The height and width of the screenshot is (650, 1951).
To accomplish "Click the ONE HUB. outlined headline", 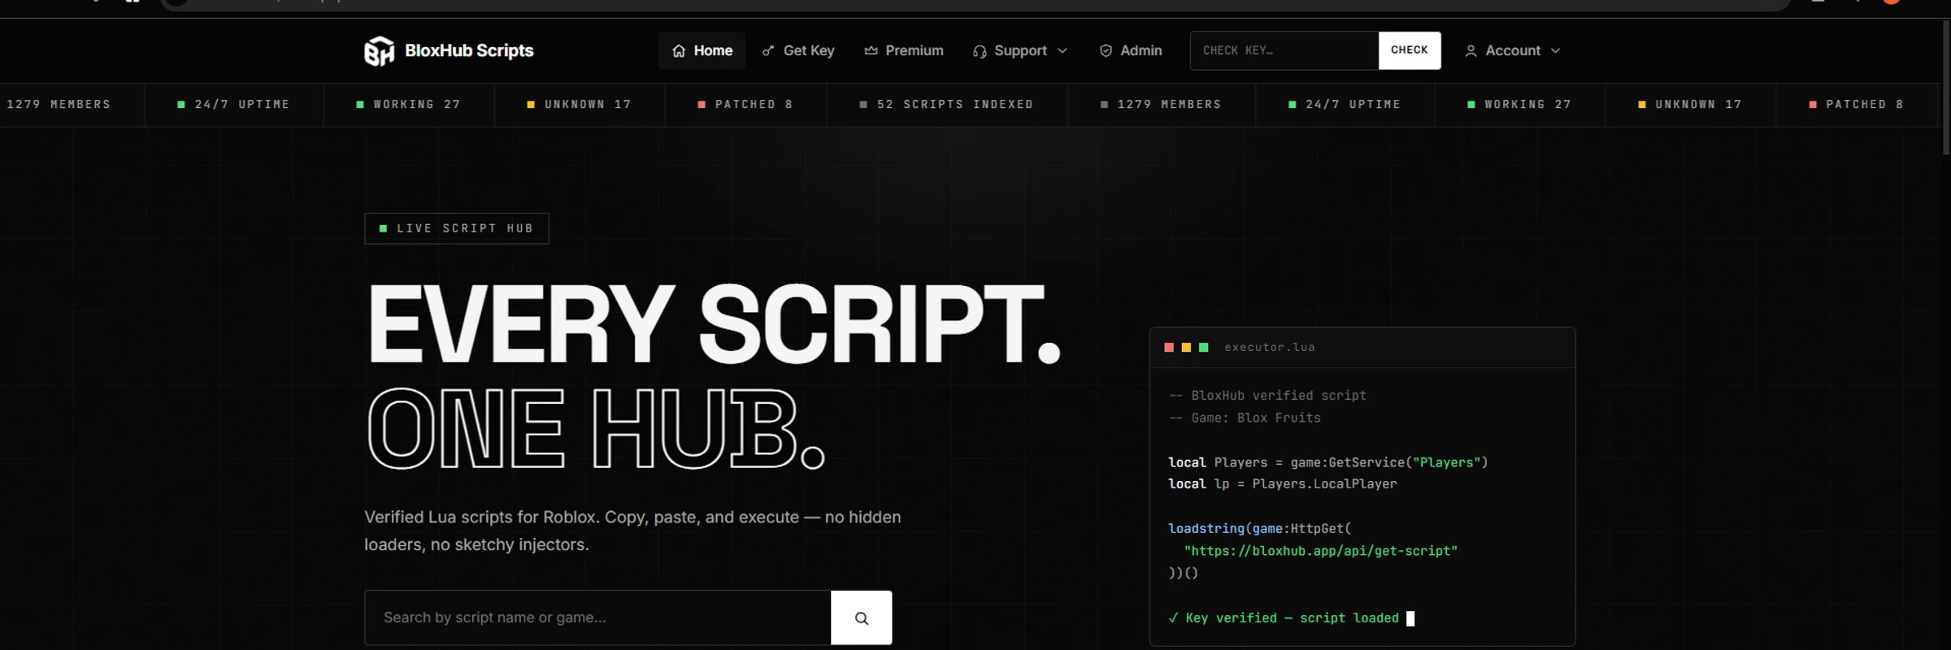I will point(596,428).
